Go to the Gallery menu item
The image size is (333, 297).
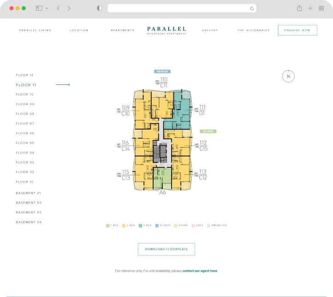click(x=210, y=30)
